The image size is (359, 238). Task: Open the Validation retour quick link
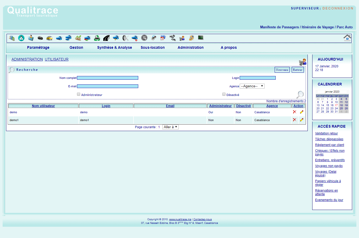tap(326, 133)
